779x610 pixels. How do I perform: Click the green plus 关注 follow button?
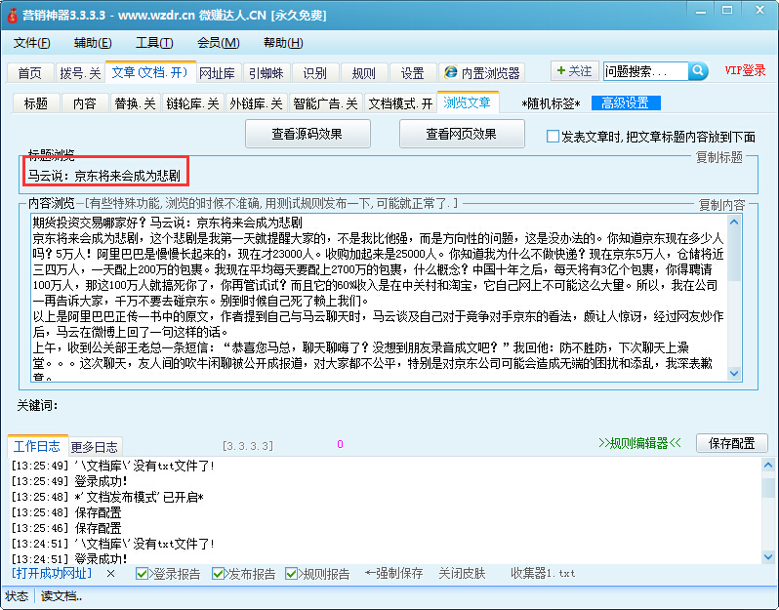pos(573,71)
